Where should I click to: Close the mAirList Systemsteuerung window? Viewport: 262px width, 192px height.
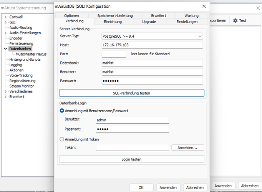(258, 8)
